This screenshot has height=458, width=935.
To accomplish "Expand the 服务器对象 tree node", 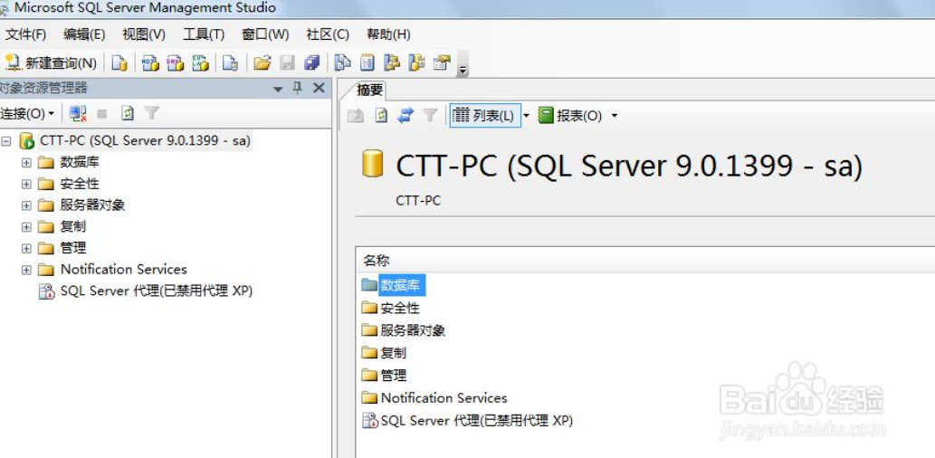I will pyautogui.click(x=26, y=205).
